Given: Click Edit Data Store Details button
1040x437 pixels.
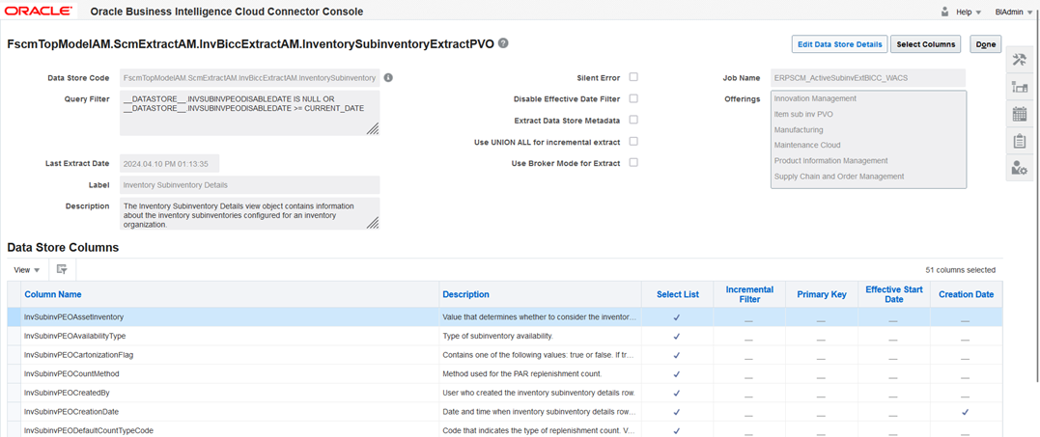Looking at the screenshot, I should click(x=839, y=44).
